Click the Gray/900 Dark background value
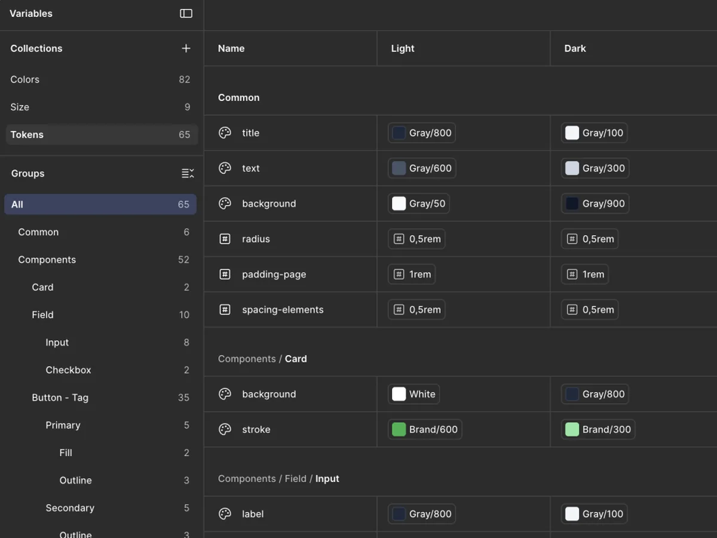 pos(595,203)
